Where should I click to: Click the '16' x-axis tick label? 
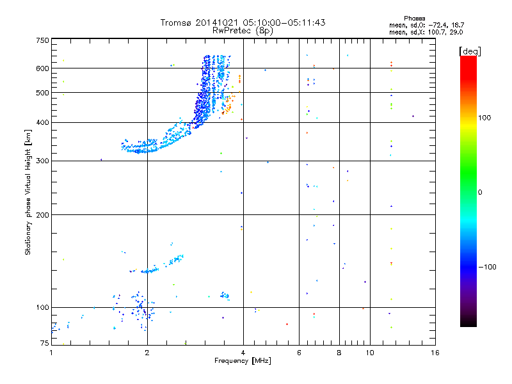(435, 353)
